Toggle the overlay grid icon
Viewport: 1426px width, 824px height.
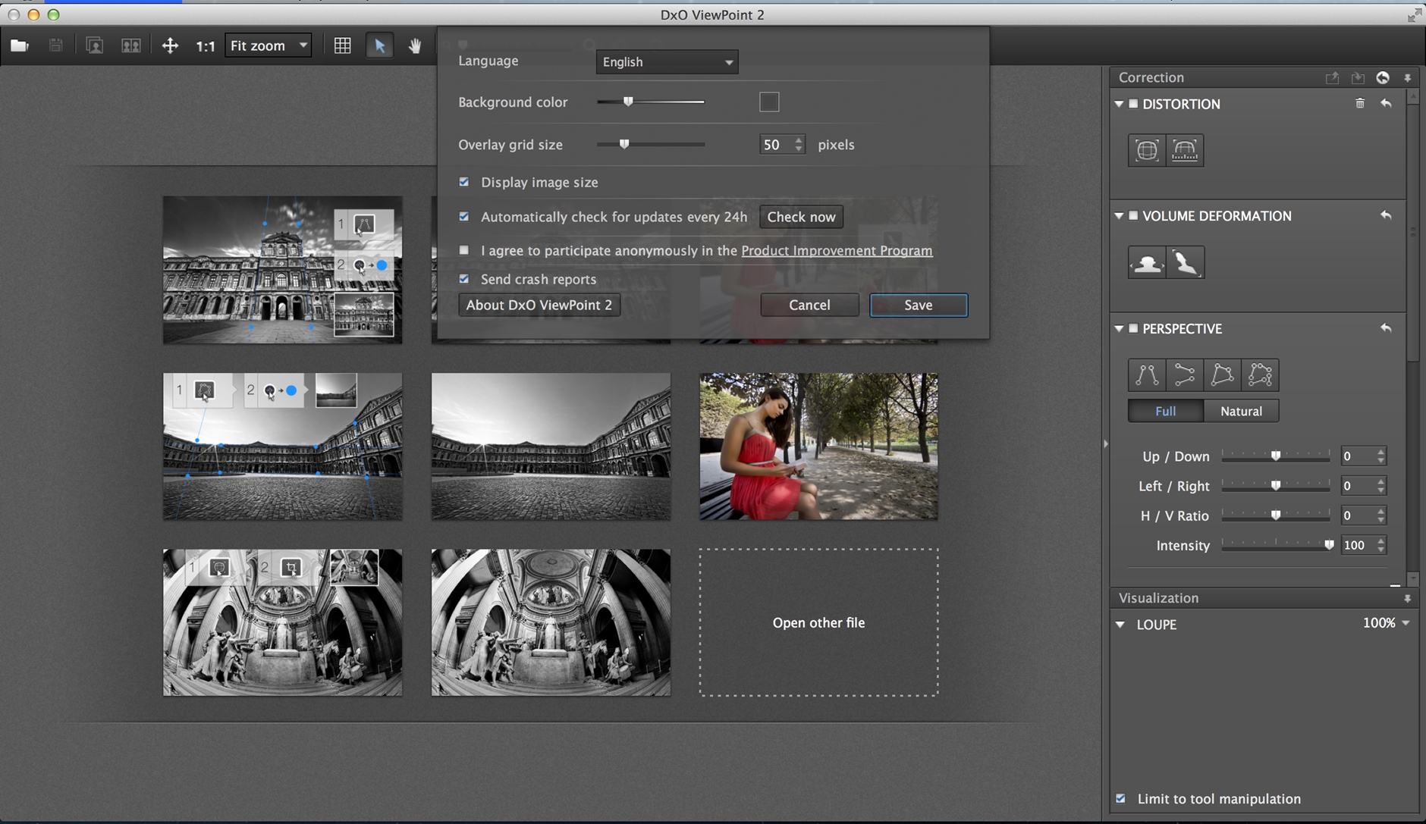[343, 45]
